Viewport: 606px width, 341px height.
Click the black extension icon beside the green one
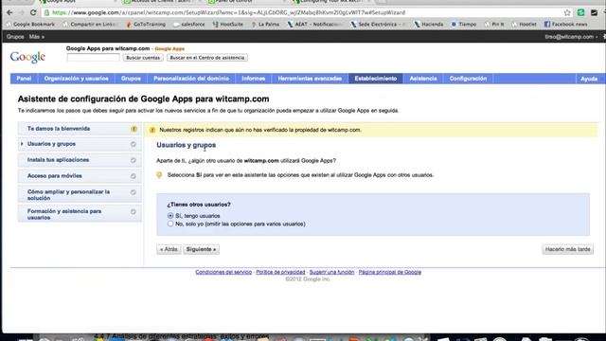coord(594,12)
